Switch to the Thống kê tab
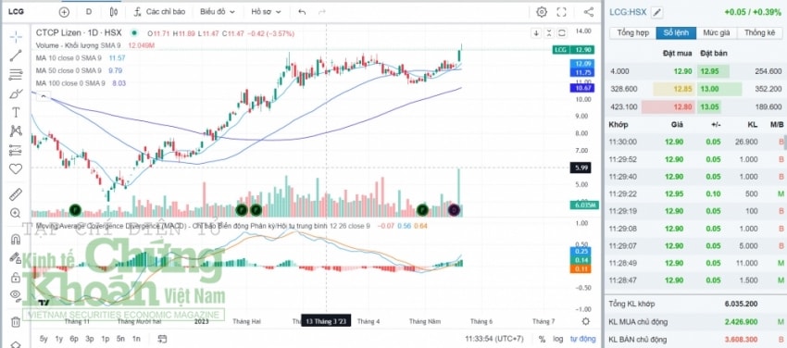The height and width of the screenshot is (348, 787). 760,33
